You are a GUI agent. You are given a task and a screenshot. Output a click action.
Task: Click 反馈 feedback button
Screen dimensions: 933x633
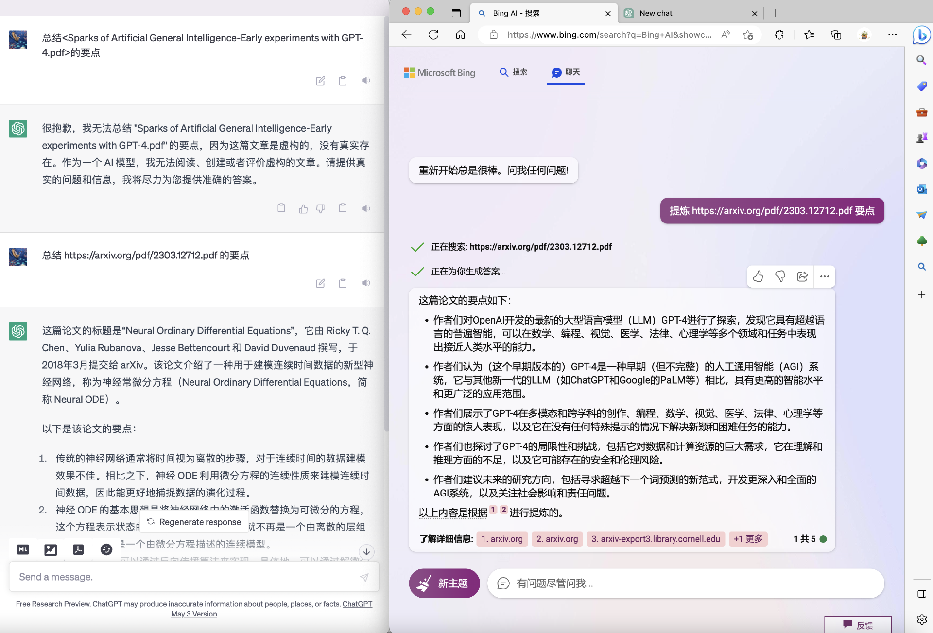click(x=858, y=625)
